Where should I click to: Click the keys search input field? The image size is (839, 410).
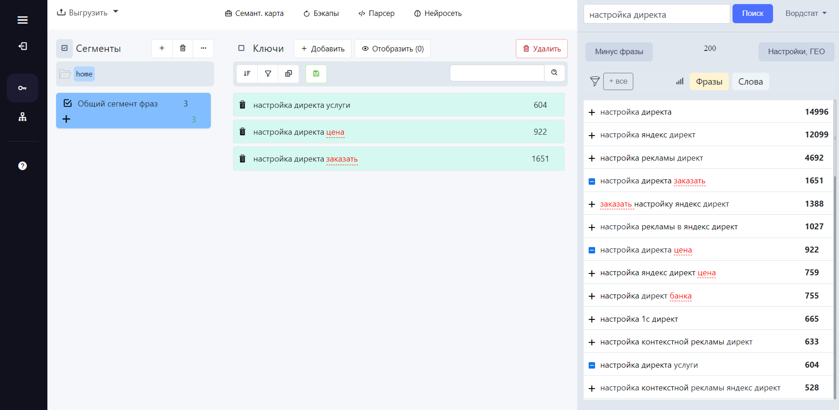click(497, 73)
